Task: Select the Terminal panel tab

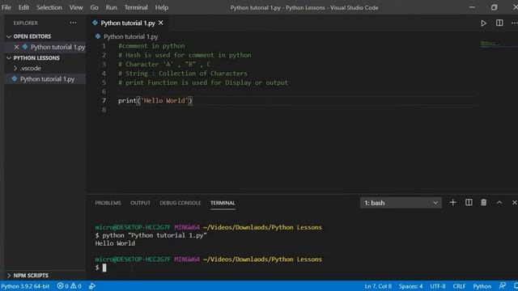Action: [x=223, y=203]
